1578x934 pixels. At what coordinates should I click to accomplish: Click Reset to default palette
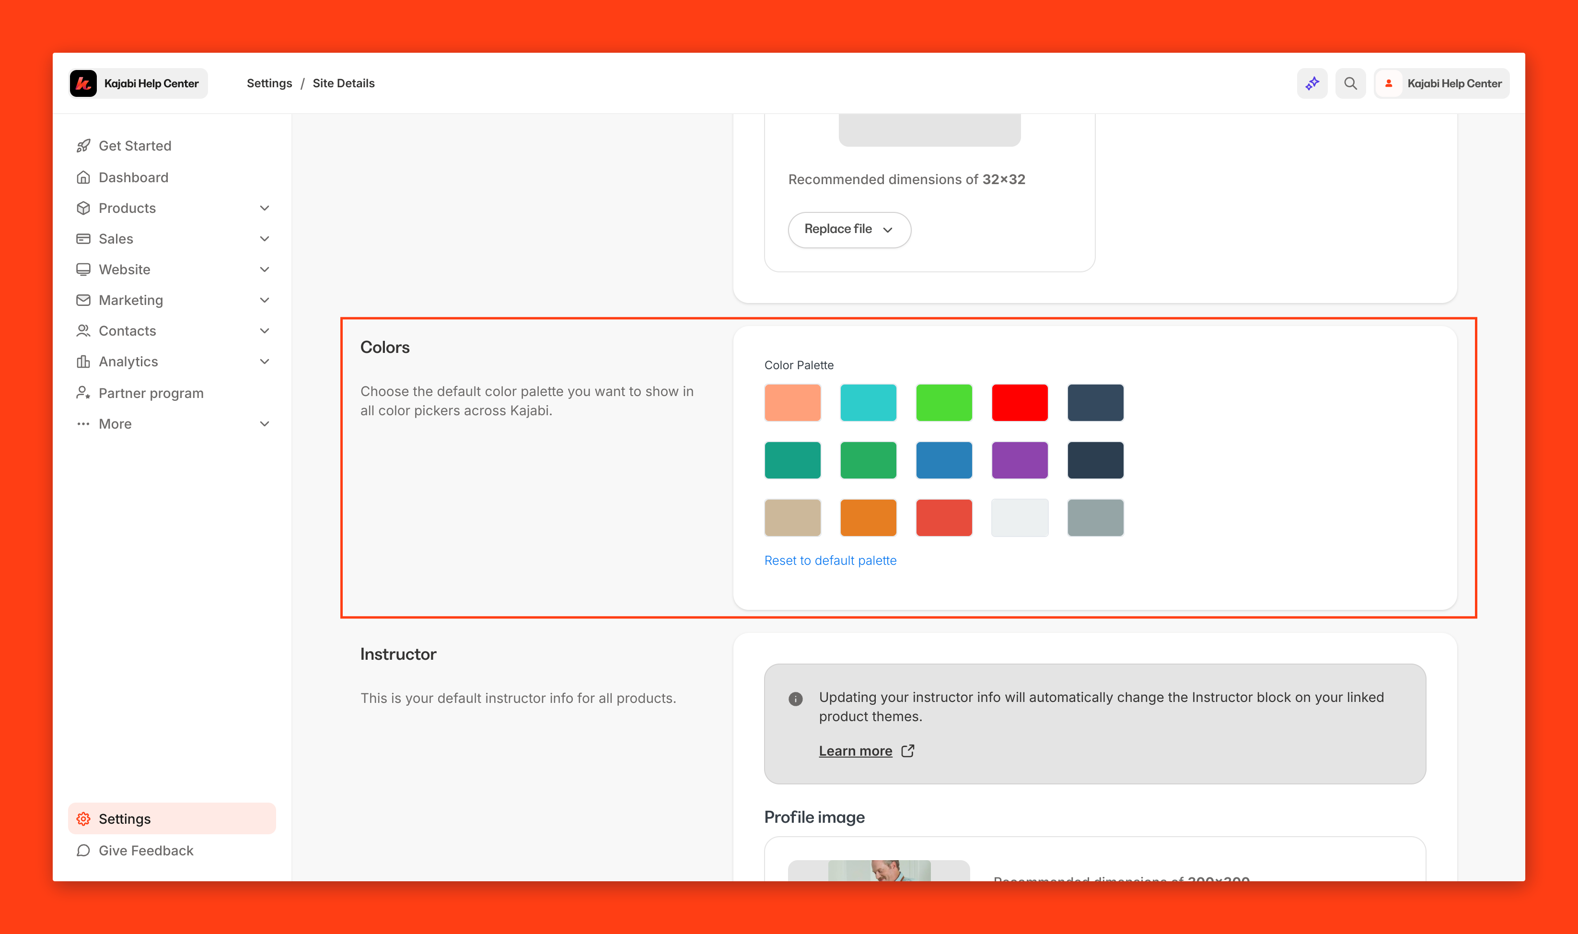click(x=831, y=560)
